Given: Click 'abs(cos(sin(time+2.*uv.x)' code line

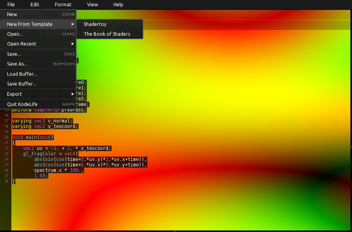Looking at the screenshot, I should tap(90, 165).
